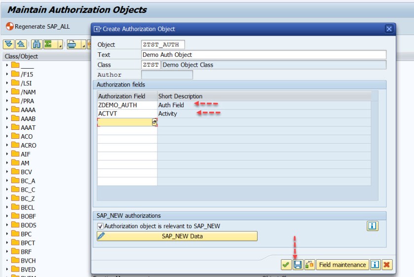Click the Authorization Field column header
Image resolution: width=414 pixels, height=277 pixels.
(x=127, y=96)
